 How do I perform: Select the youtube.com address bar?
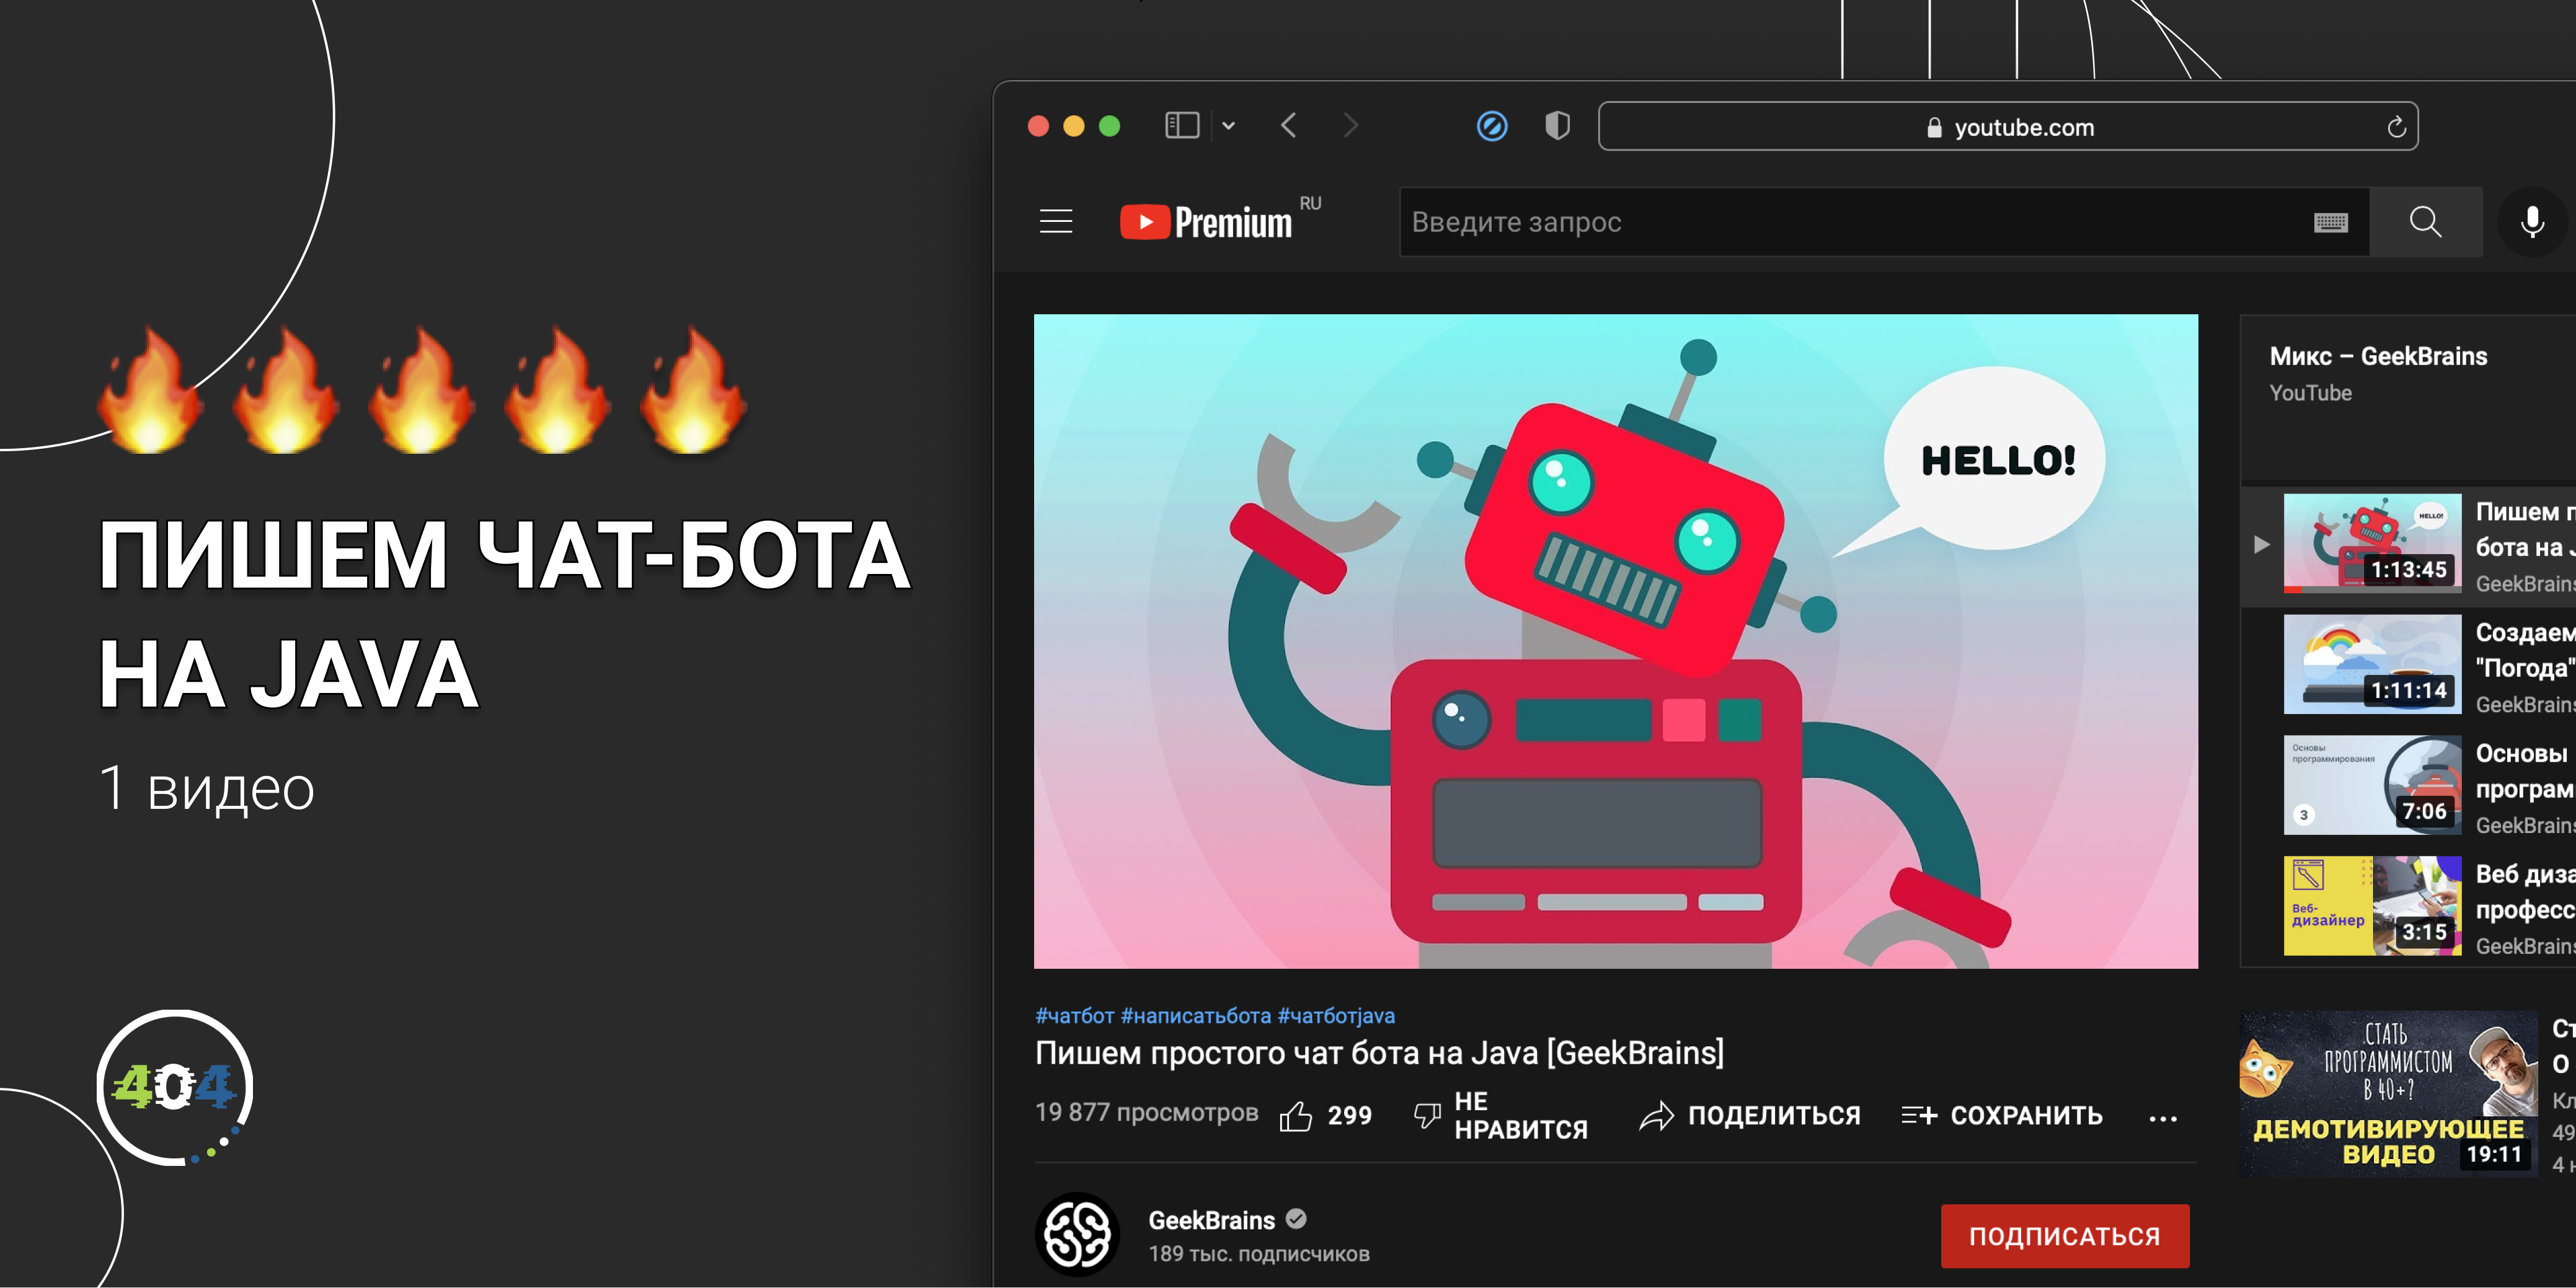2008,127
